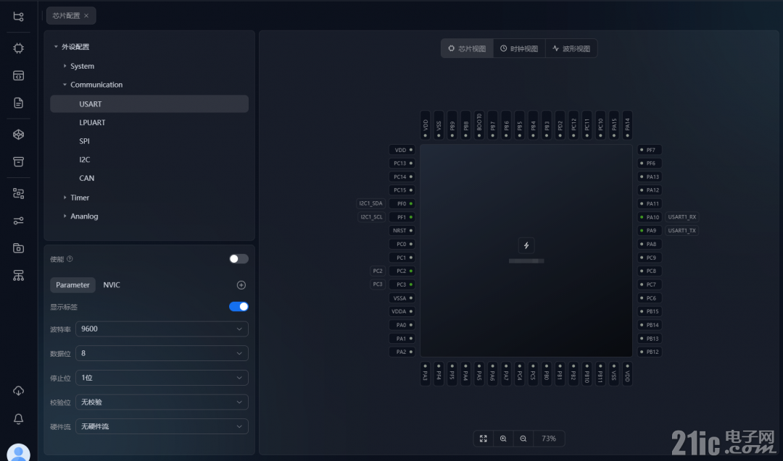Viewport: 783px width, 461px height.
Task: Toggle the 使能 enable switch
Action: [x=239, y=258]
